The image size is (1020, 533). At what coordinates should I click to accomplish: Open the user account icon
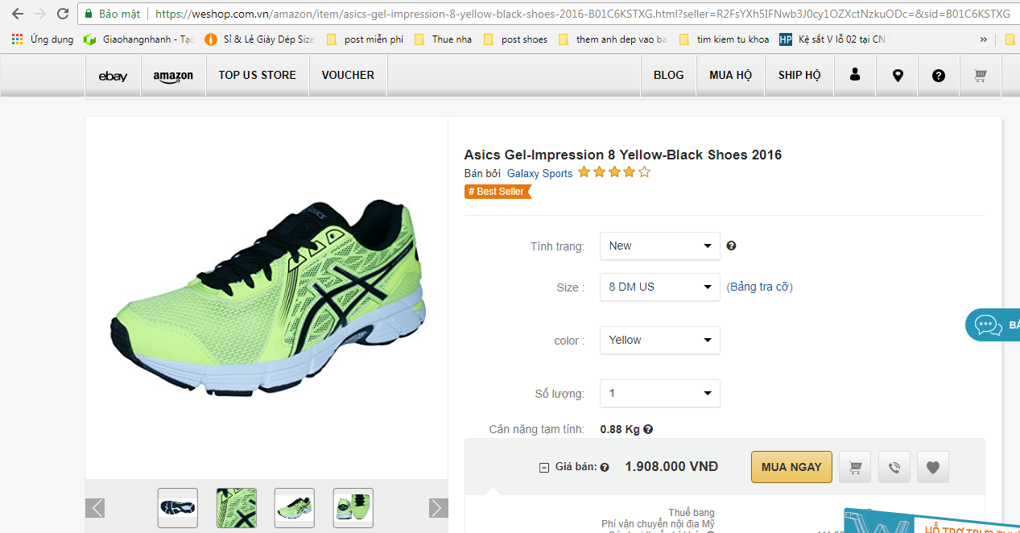(855, 75)
